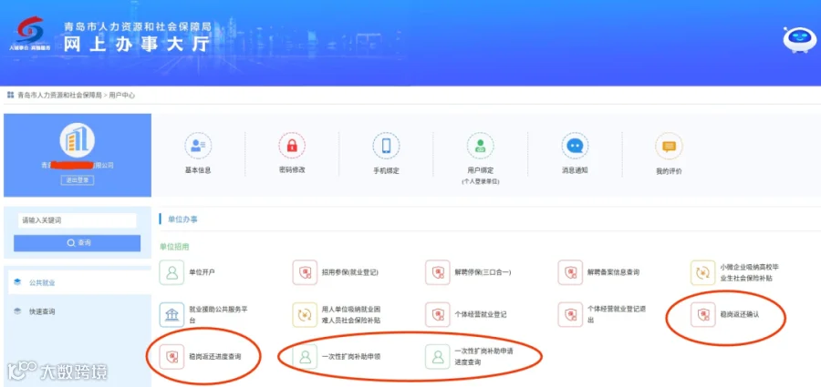Click the 手机绑定 text label
This screenshot has height=387, width=821.
(387, 171)
